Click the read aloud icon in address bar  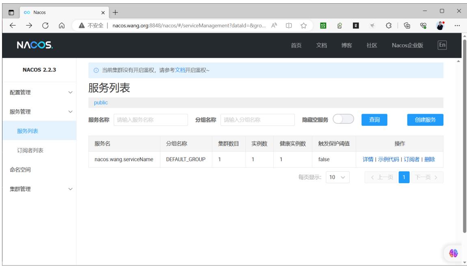(x=274, y=26)
